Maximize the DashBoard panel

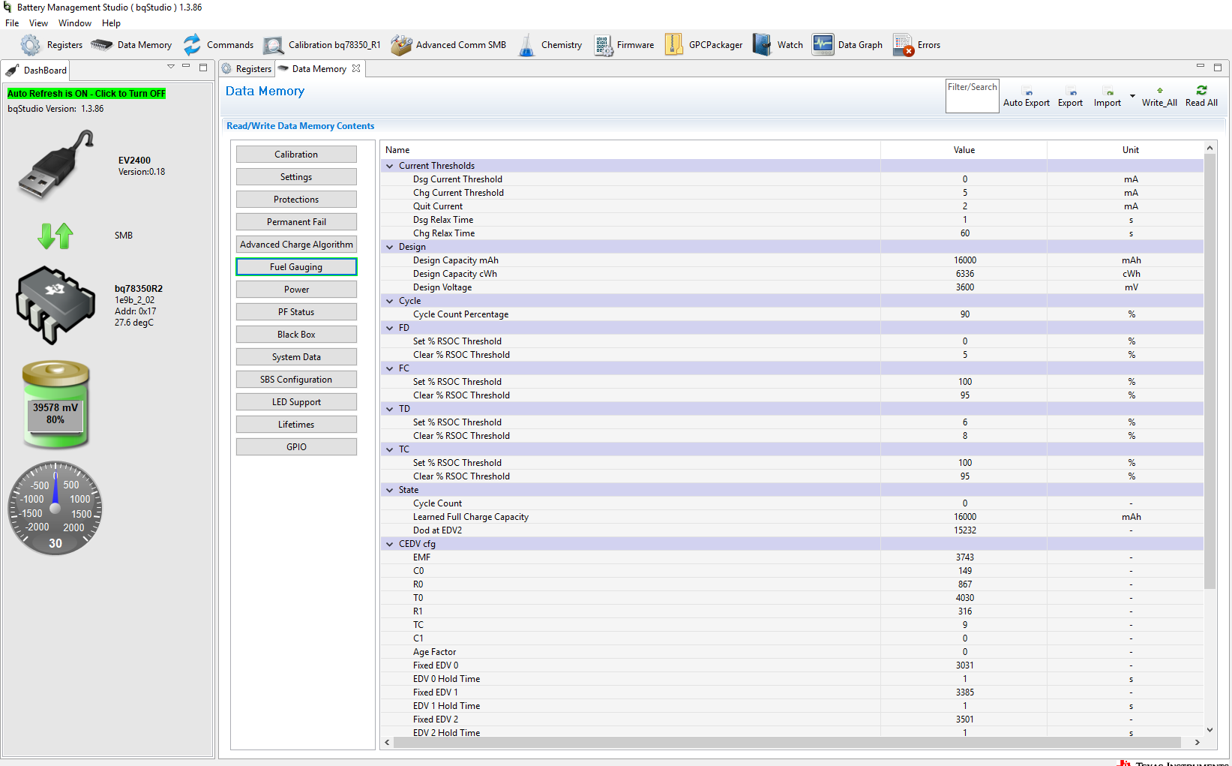(203, 67)
